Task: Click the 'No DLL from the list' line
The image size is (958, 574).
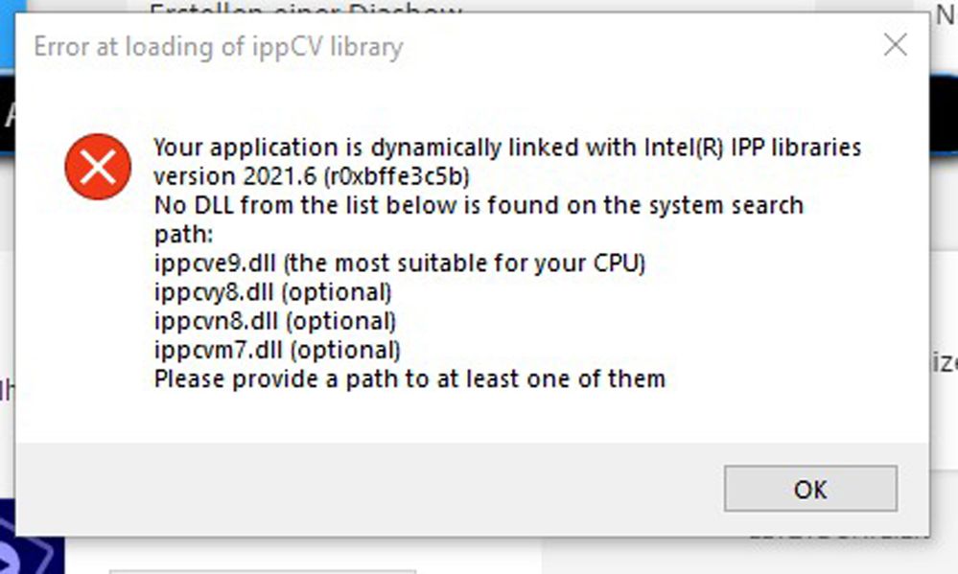Action: [x=478, y=205]
